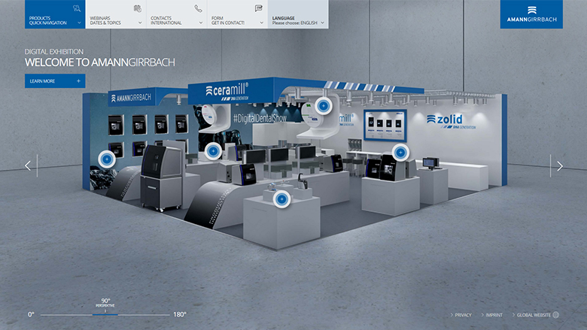
Task: Click the products search icon
Action: (x=77, y=8)
